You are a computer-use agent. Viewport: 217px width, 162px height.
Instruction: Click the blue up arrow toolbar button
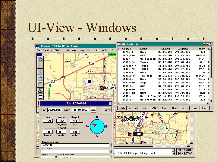(x=40, y=78)
